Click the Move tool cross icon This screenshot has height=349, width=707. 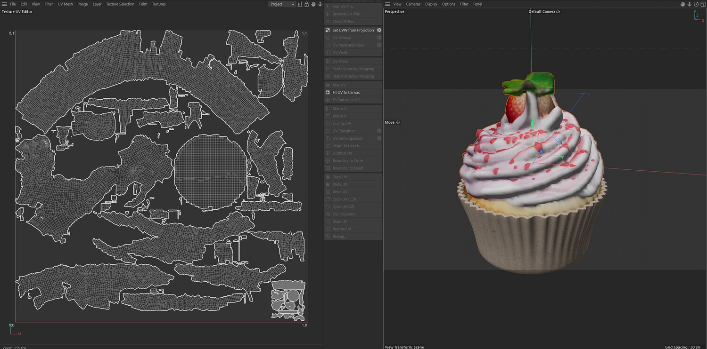398,122
